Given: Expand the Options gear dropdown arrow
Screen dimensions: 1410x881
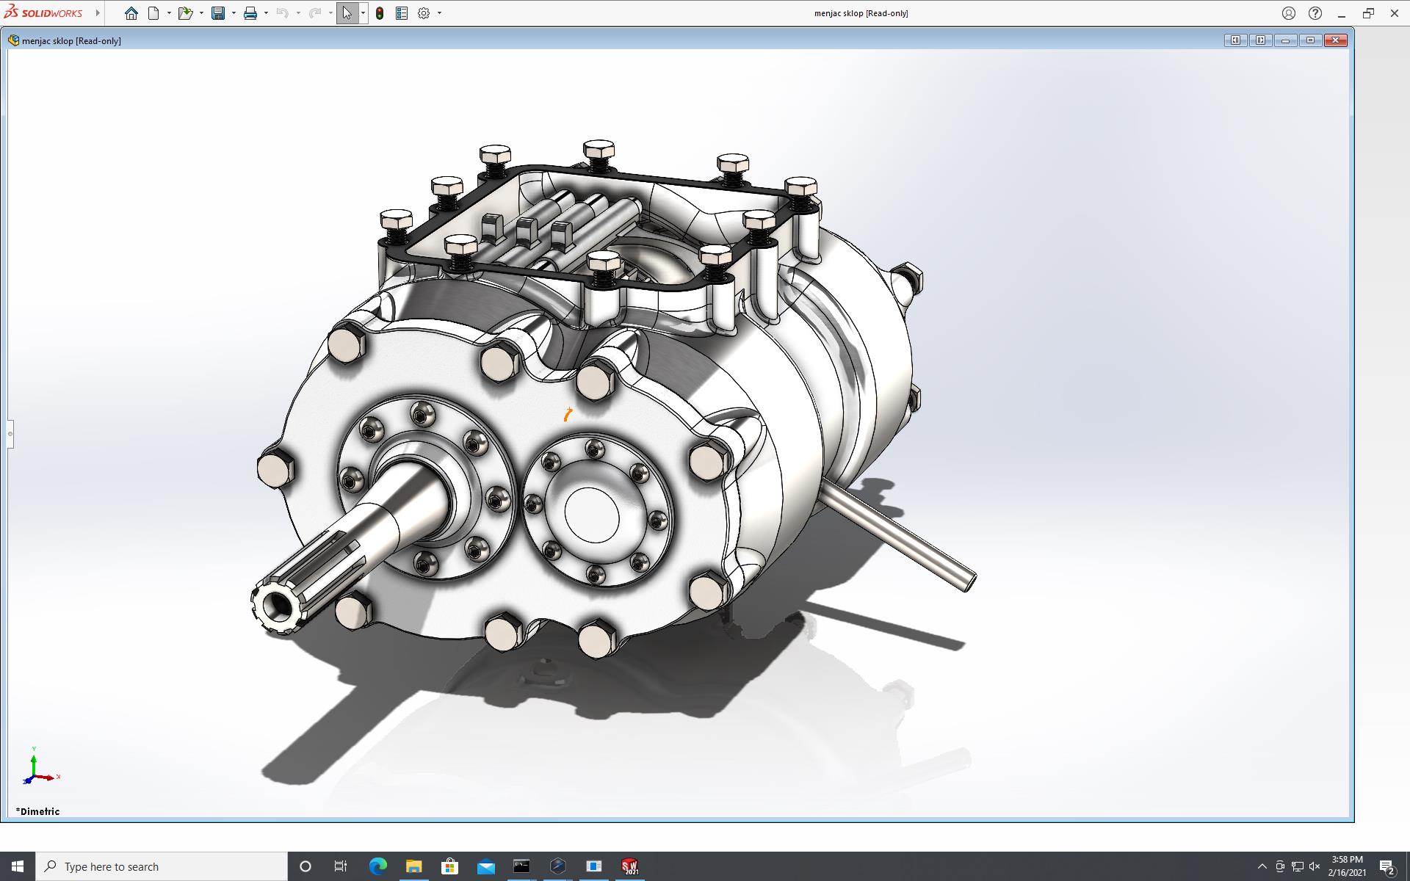Looking at the screenshot, I should [x=439, y=13].
